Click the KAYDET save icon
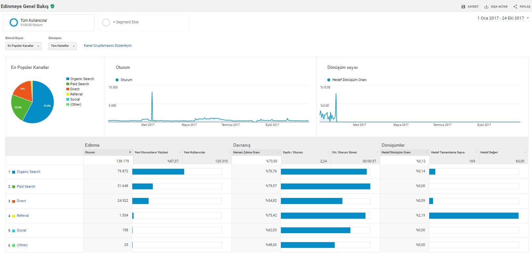Screen dimensions: 532x253 [x=463, y=6]
